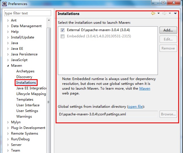Click the Add... button
This screenshot has width=183, height=153.
(168, 30)
